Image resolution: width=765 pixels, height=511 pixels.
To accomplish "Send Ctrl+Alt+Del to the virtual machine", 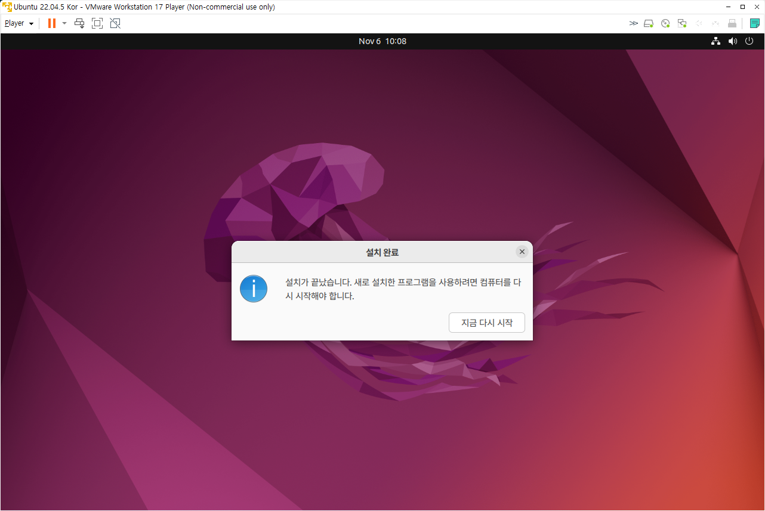I will point(79,23).
